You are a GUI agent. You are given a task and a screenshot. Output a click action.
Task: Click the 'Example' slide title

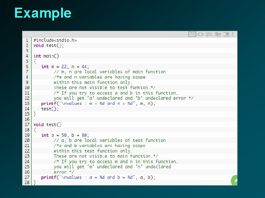click(43, 13)
